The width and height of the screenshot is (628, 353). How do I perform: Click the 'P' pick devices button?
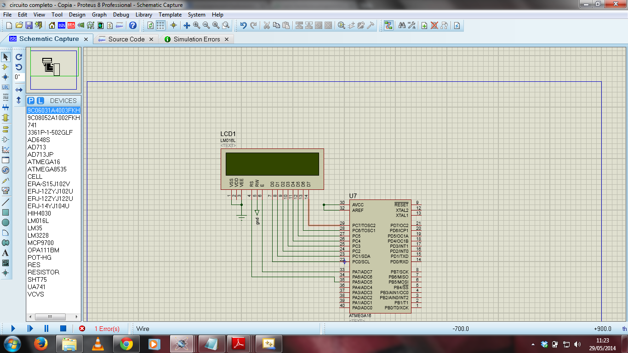click(x=31, y=101)
